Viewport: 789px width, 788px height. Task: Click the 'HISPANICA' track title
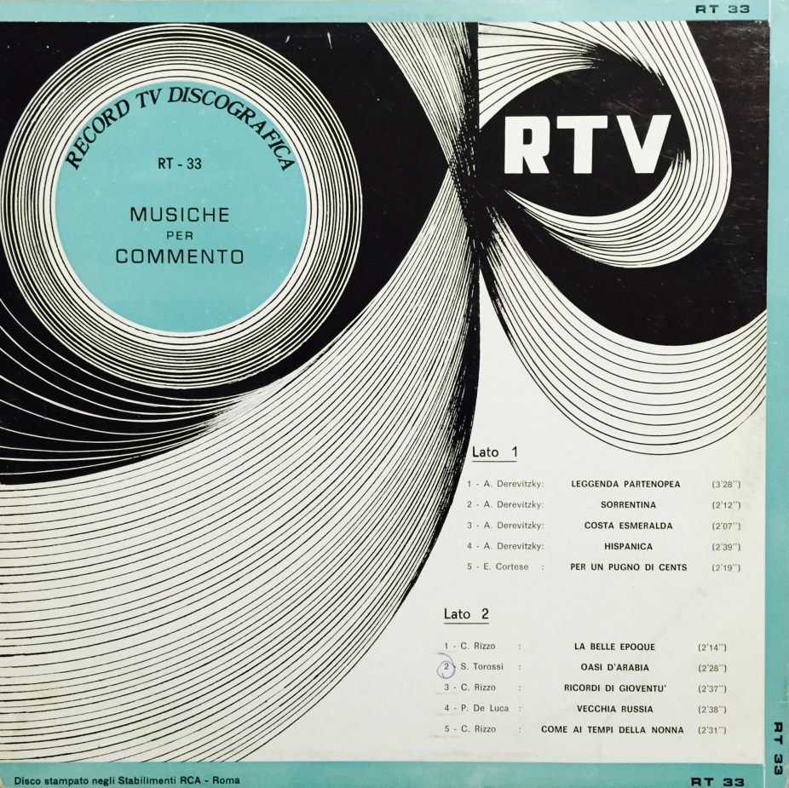(x=628, y=546)
